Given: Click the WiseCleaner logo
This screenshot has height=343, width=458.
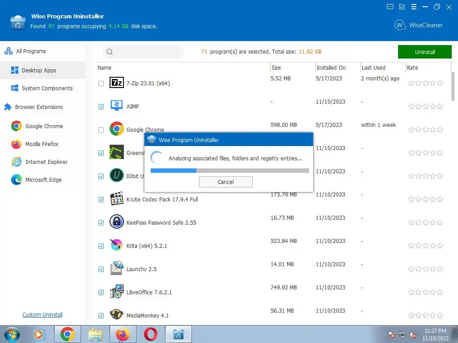Looking at the screenshot, I should point(418,25).
